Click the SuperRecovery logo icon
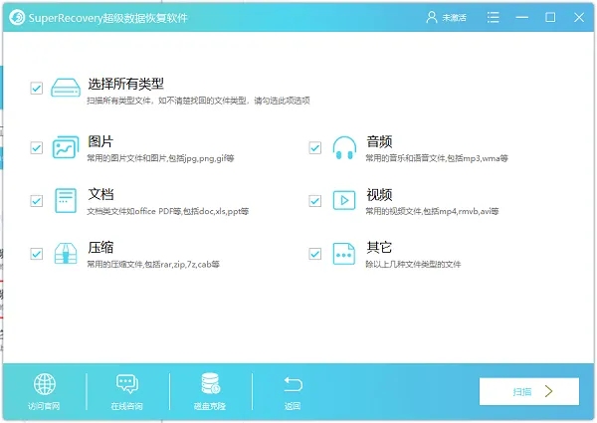This screenshot has height=423, width=597. [17, 18]
